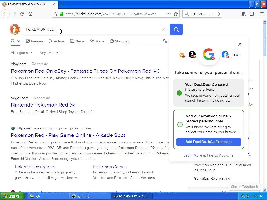Click the Firefox address bar URL
This screenshot has height=200, width=267.
click(111, 14)
